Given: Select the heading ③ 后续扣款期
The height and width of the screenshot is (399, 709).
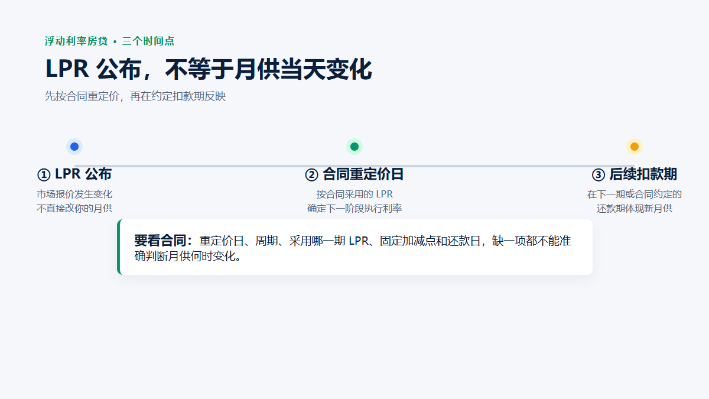Looking at the screenshot, I should [635, 174].
